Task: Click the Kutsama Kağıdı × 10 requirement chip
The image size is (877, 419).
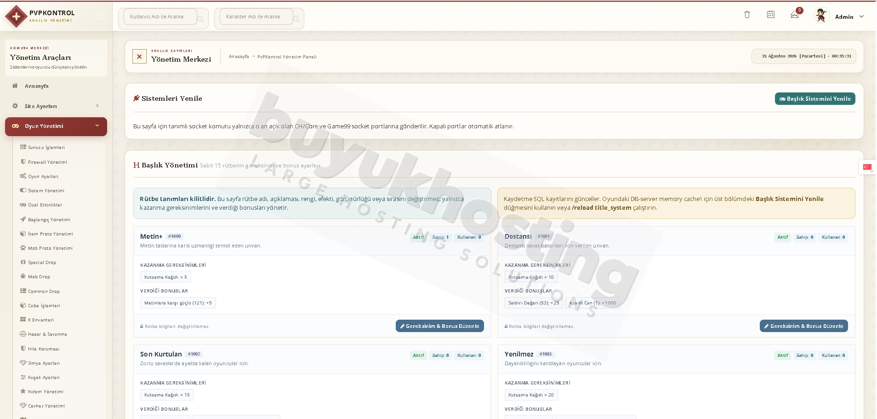Action: click(x=531, y=277)
